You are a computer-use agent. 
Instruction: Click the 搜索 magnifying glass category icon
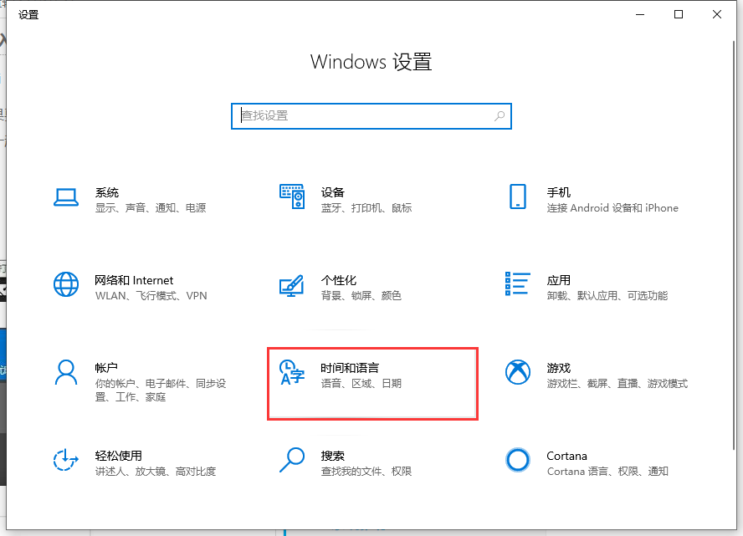(x=292, y=461)
